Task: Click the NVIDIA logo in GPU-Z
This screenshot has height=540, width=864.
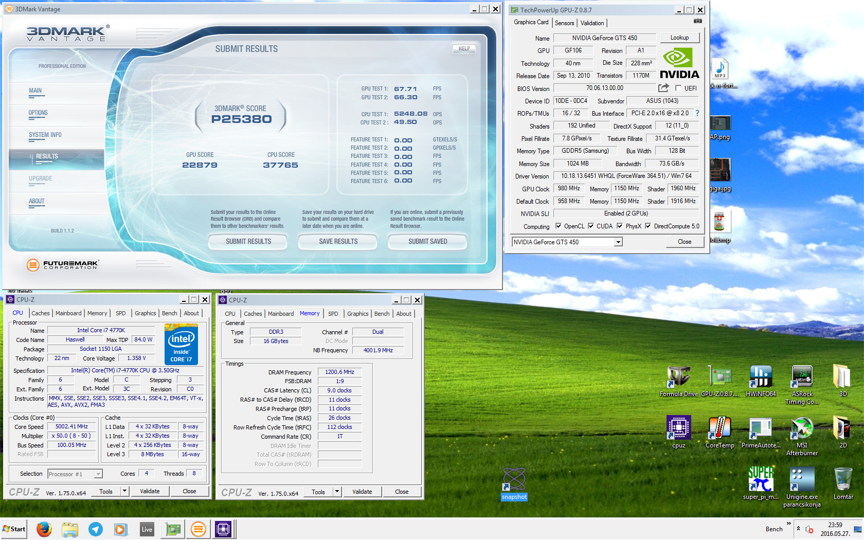Action: coord(679,63)
